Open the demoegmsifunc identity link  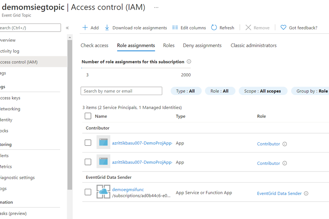128,190
